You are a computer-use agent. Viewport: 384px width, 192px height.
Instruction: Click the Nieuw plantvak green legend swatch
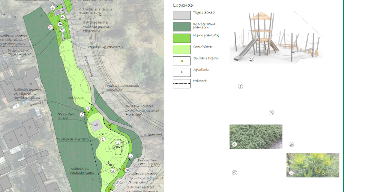point(181,38)
